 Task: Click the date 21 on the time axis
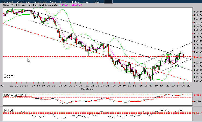pos(53,86)
